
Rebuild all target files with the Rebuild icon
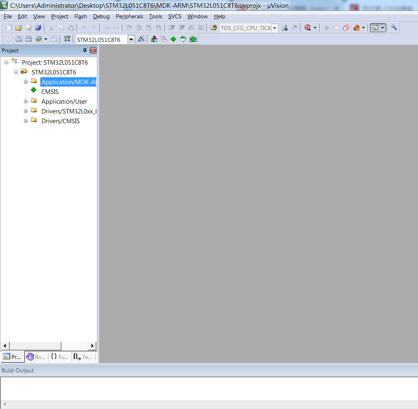pos(28,39)
